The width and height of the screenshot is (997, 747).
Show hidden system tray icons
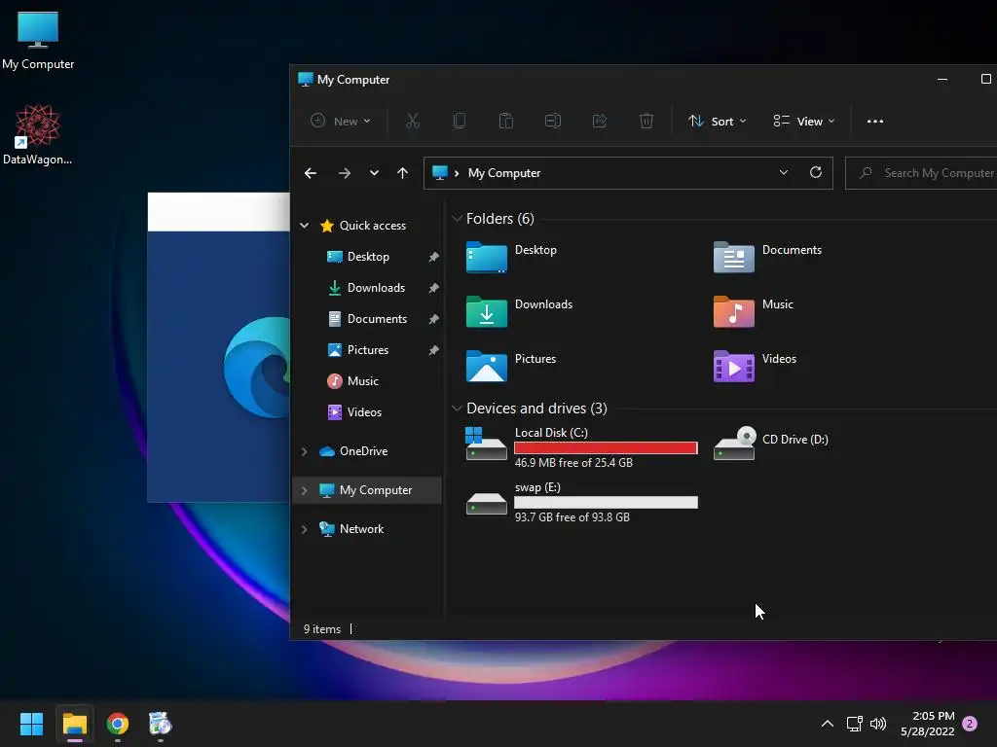coord(828,724)
